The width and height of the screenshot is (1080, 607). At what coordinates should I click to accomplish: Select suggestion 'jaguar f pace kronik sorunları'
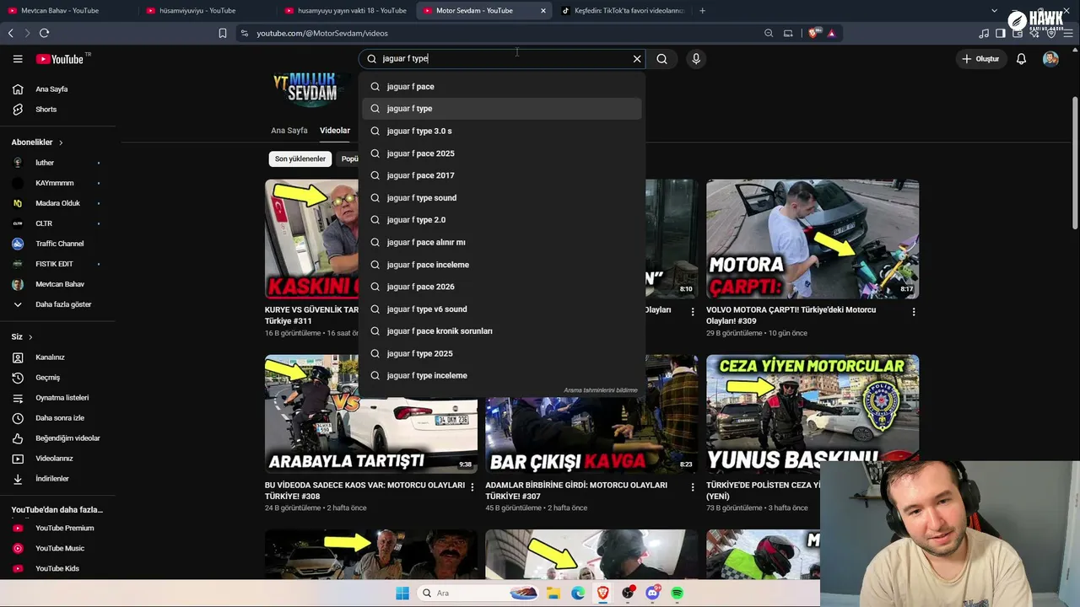pyautogui.click(x=502, y=331)
